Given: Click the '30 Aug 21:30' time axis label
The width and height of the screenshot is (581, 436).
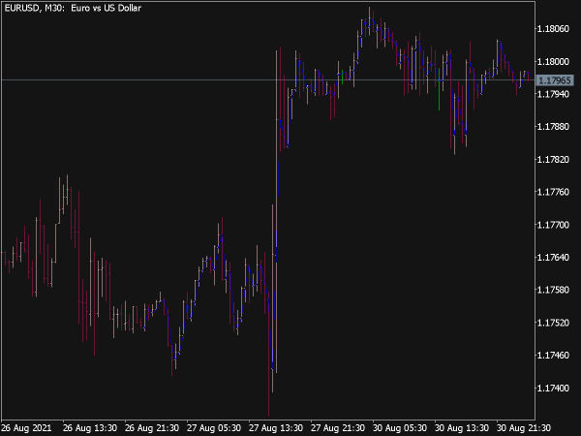Looking at the screenshot, I should coord(524,428).
